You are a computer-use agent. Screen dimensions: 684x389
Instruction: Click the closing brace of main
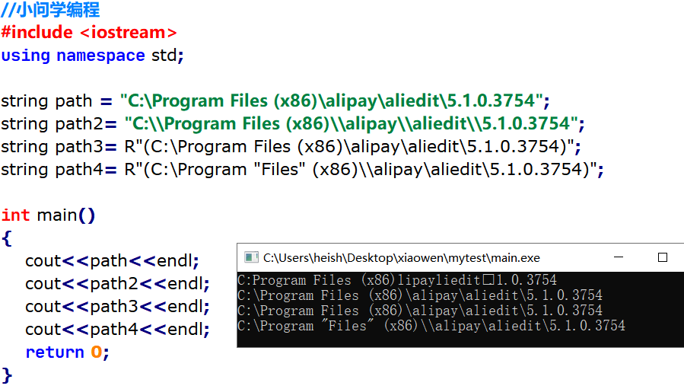[7, 375]
